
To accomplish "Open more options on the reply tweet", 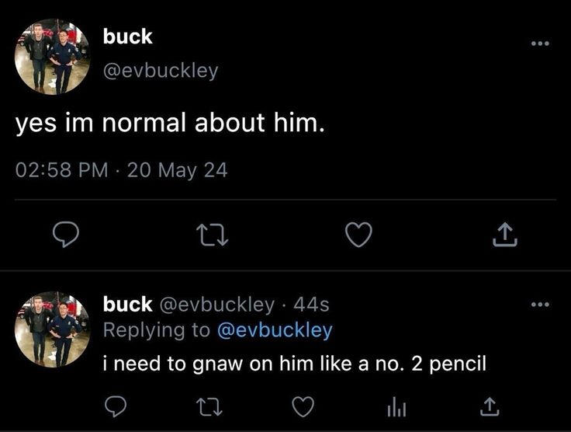I will [540, 305].
